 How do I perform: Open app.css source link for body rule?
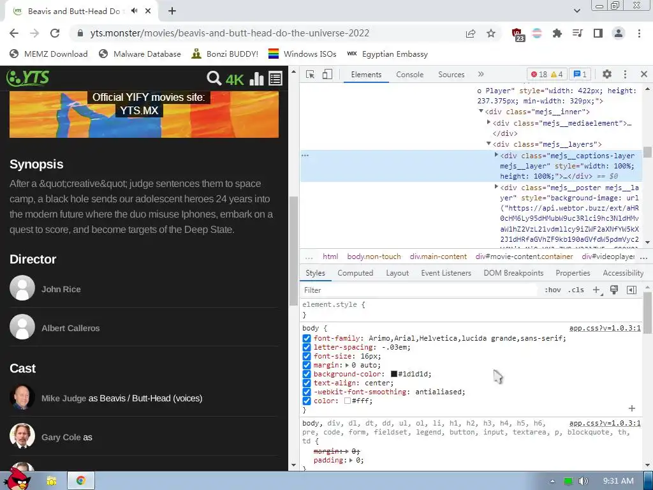605,329
